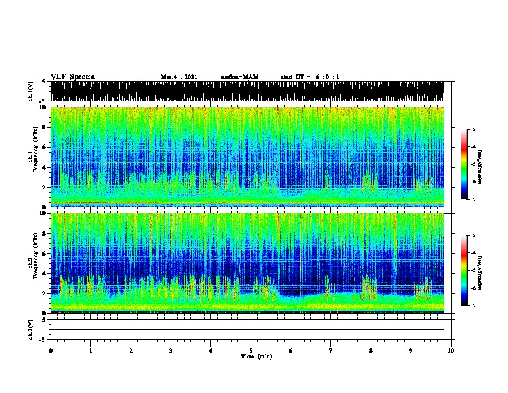Screen dimensions: 508x393
Task: Click time axis tick label '9'
Action: click(x=411, y=351)
